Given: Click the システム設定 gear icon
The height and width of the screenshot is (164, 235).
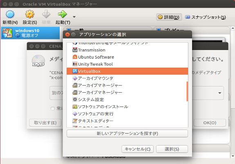Looking at the screenshot, I should [x=75, y=100].
